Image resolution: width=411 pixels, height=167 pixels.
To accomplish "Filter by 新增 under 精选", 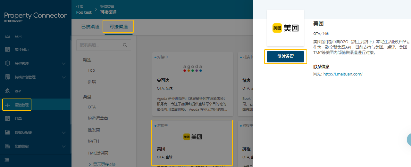I will [92, 82].
